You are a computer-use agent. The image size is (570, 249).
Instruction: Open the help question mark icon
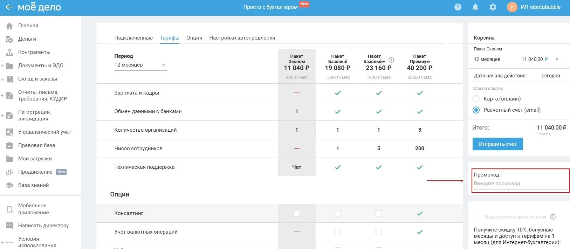(458, 7)
